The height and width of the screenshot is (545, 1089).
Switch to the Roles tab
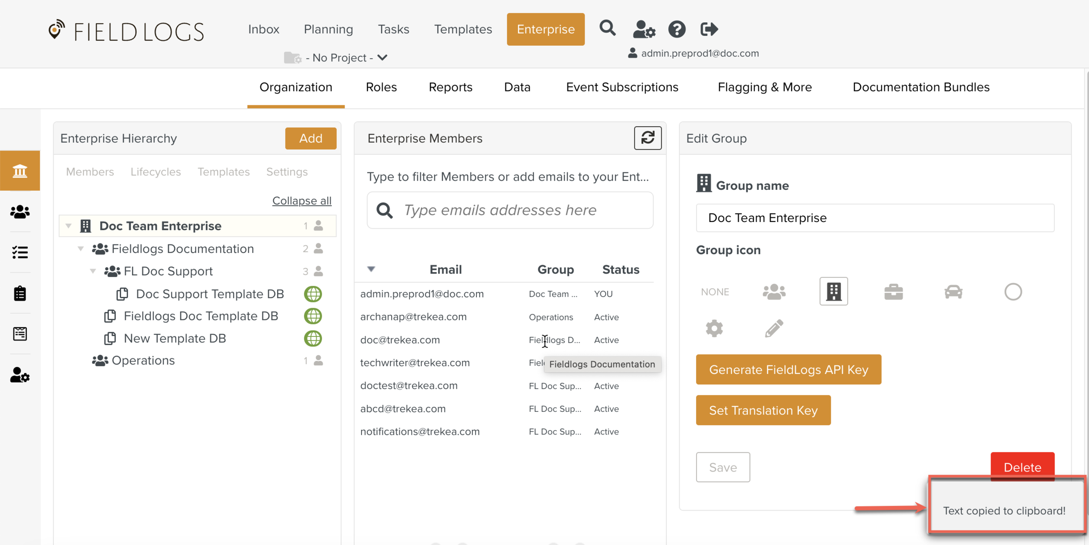click(381, 87)
